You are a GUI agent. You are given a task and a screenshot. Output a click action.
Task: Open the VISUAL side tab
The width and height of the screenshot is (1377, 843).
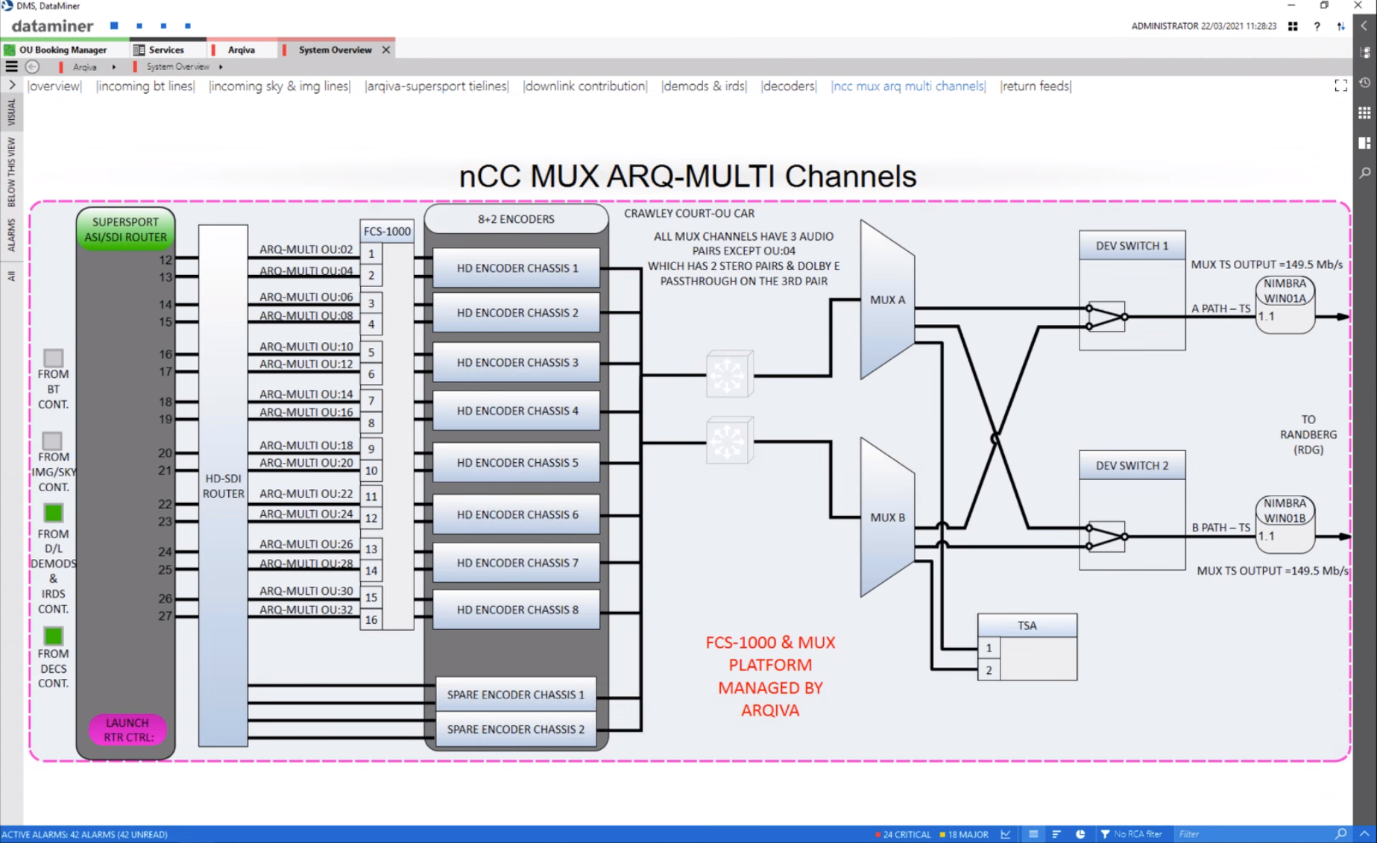pyautogui.click(x=11, y=113)
